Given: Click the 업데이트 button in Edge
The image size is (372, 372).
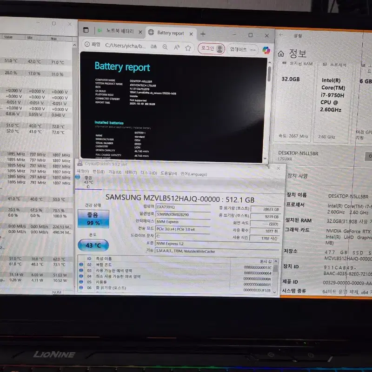Looking at the screenshot, I should (238, 49).
